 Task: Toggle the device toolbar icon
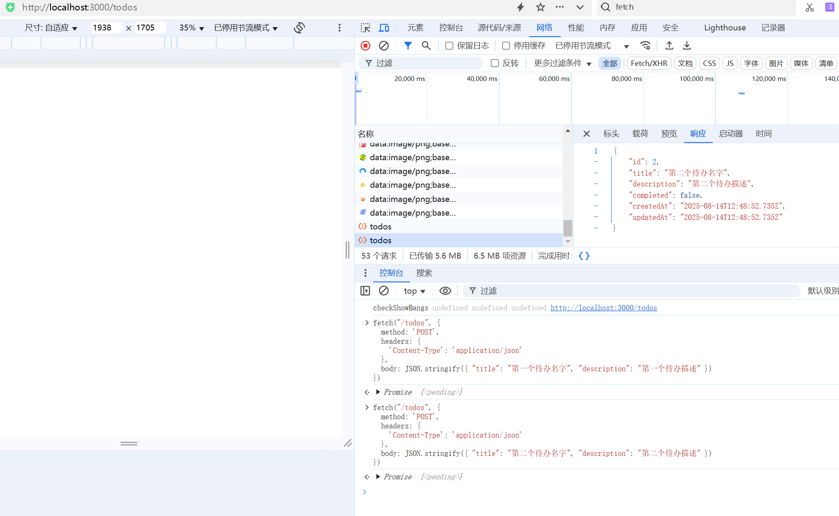[x=384, y=28]
